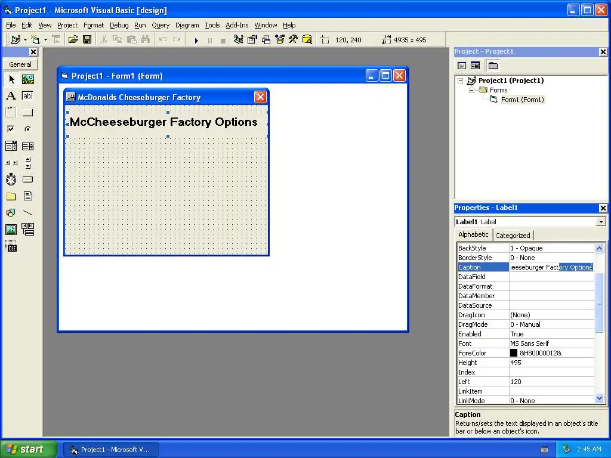Open the Windows Start menu
611x458 pixels.
coord(28,449)
